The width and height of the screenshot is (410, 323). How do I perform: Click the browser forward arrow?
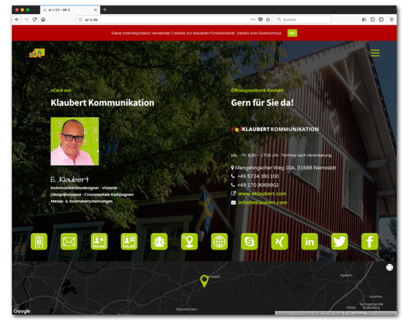(x=26, y=19)
